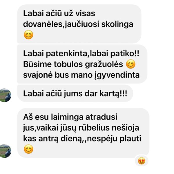Click smiling emoji after 'gražuolės'
The image size is (174, 174).
click(131, 64)
